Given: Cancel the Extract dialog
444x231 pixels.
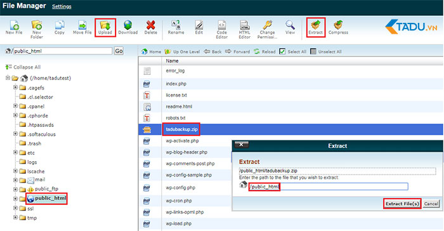Looking at the screenshot, I should point(431,204).
